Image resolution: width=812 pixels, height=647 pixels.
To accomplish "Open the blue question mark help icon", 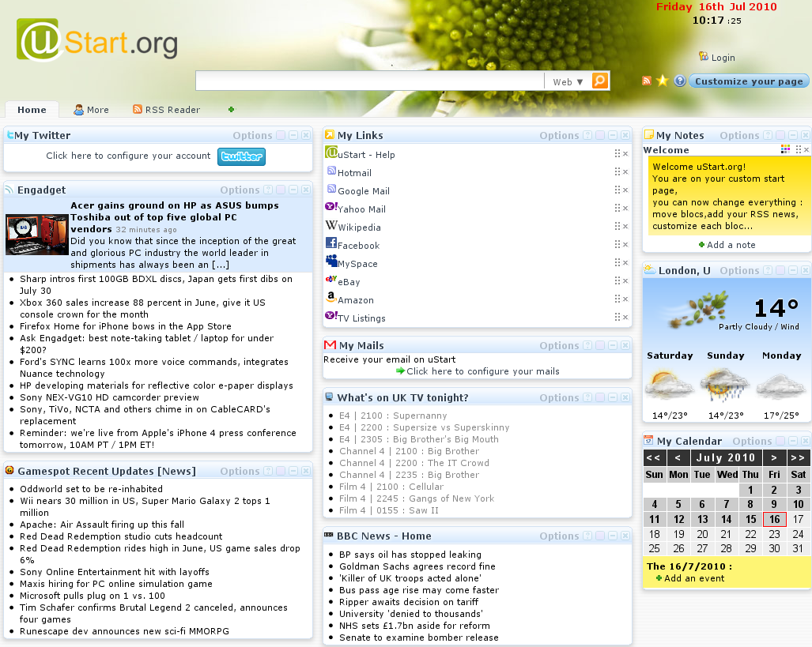I will (680, 81).
